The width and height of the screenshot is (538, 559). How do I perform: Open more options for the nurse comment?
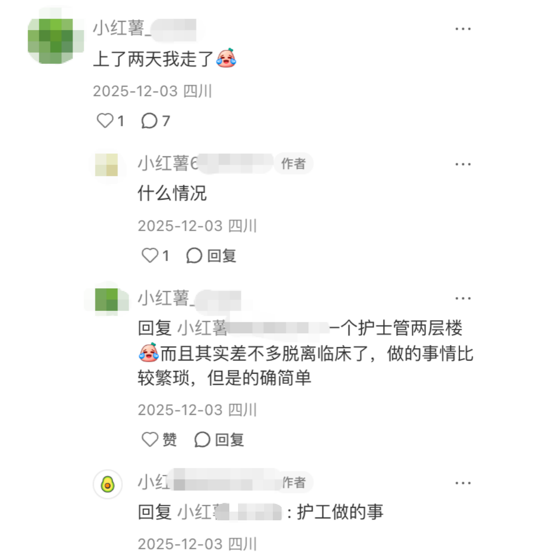click(463, 298)
